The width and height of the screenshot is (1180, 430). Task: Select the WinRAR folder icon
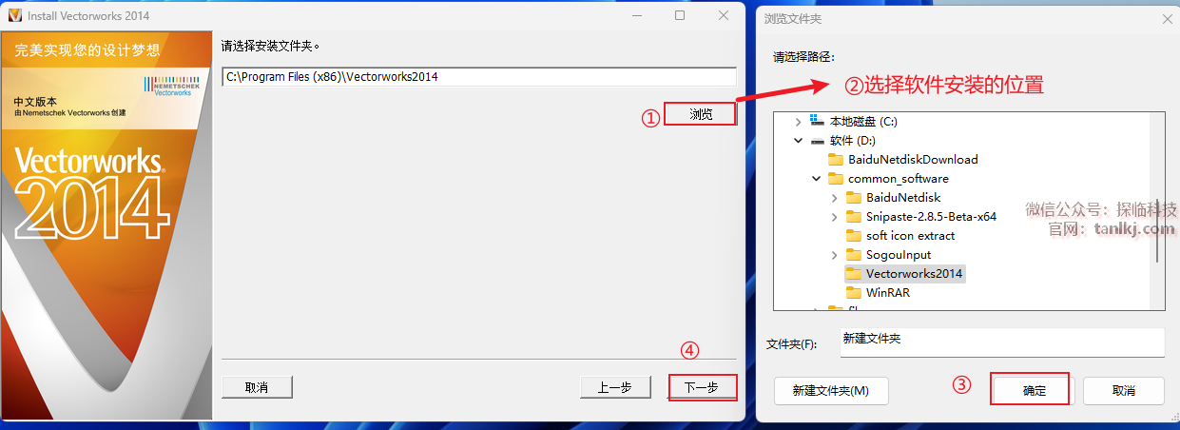[x=853, y=293]
